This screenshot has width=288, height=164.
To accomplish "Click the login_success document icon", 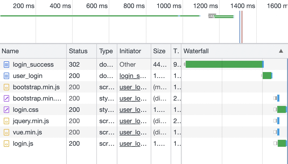I will click(6, 65).
